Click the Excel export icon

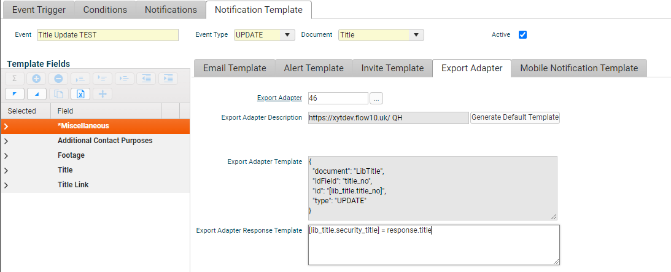[x=80, y=94]
